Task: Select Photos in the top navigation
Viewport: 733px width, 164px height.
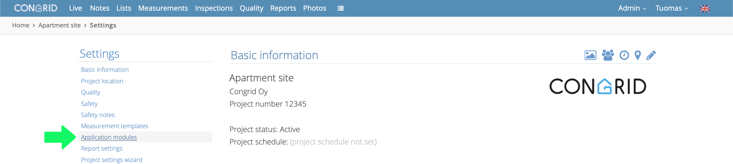Action: 314,8
